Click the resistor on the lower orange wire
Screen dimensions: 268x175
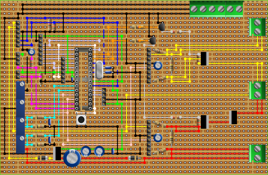pyautogui.click(x=138, y=41)
